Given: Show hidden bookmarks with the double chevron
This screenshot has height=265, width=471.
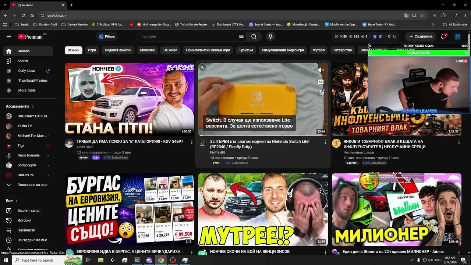Looking at the screenshot, I should click(433, 25).
